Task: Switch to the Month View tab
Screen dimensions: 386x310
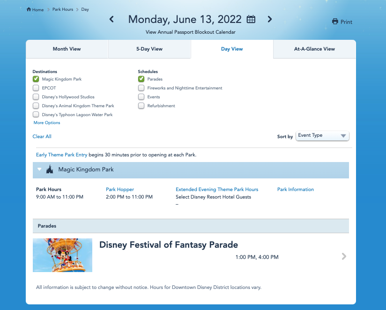Action: click(x=67, y=49)
